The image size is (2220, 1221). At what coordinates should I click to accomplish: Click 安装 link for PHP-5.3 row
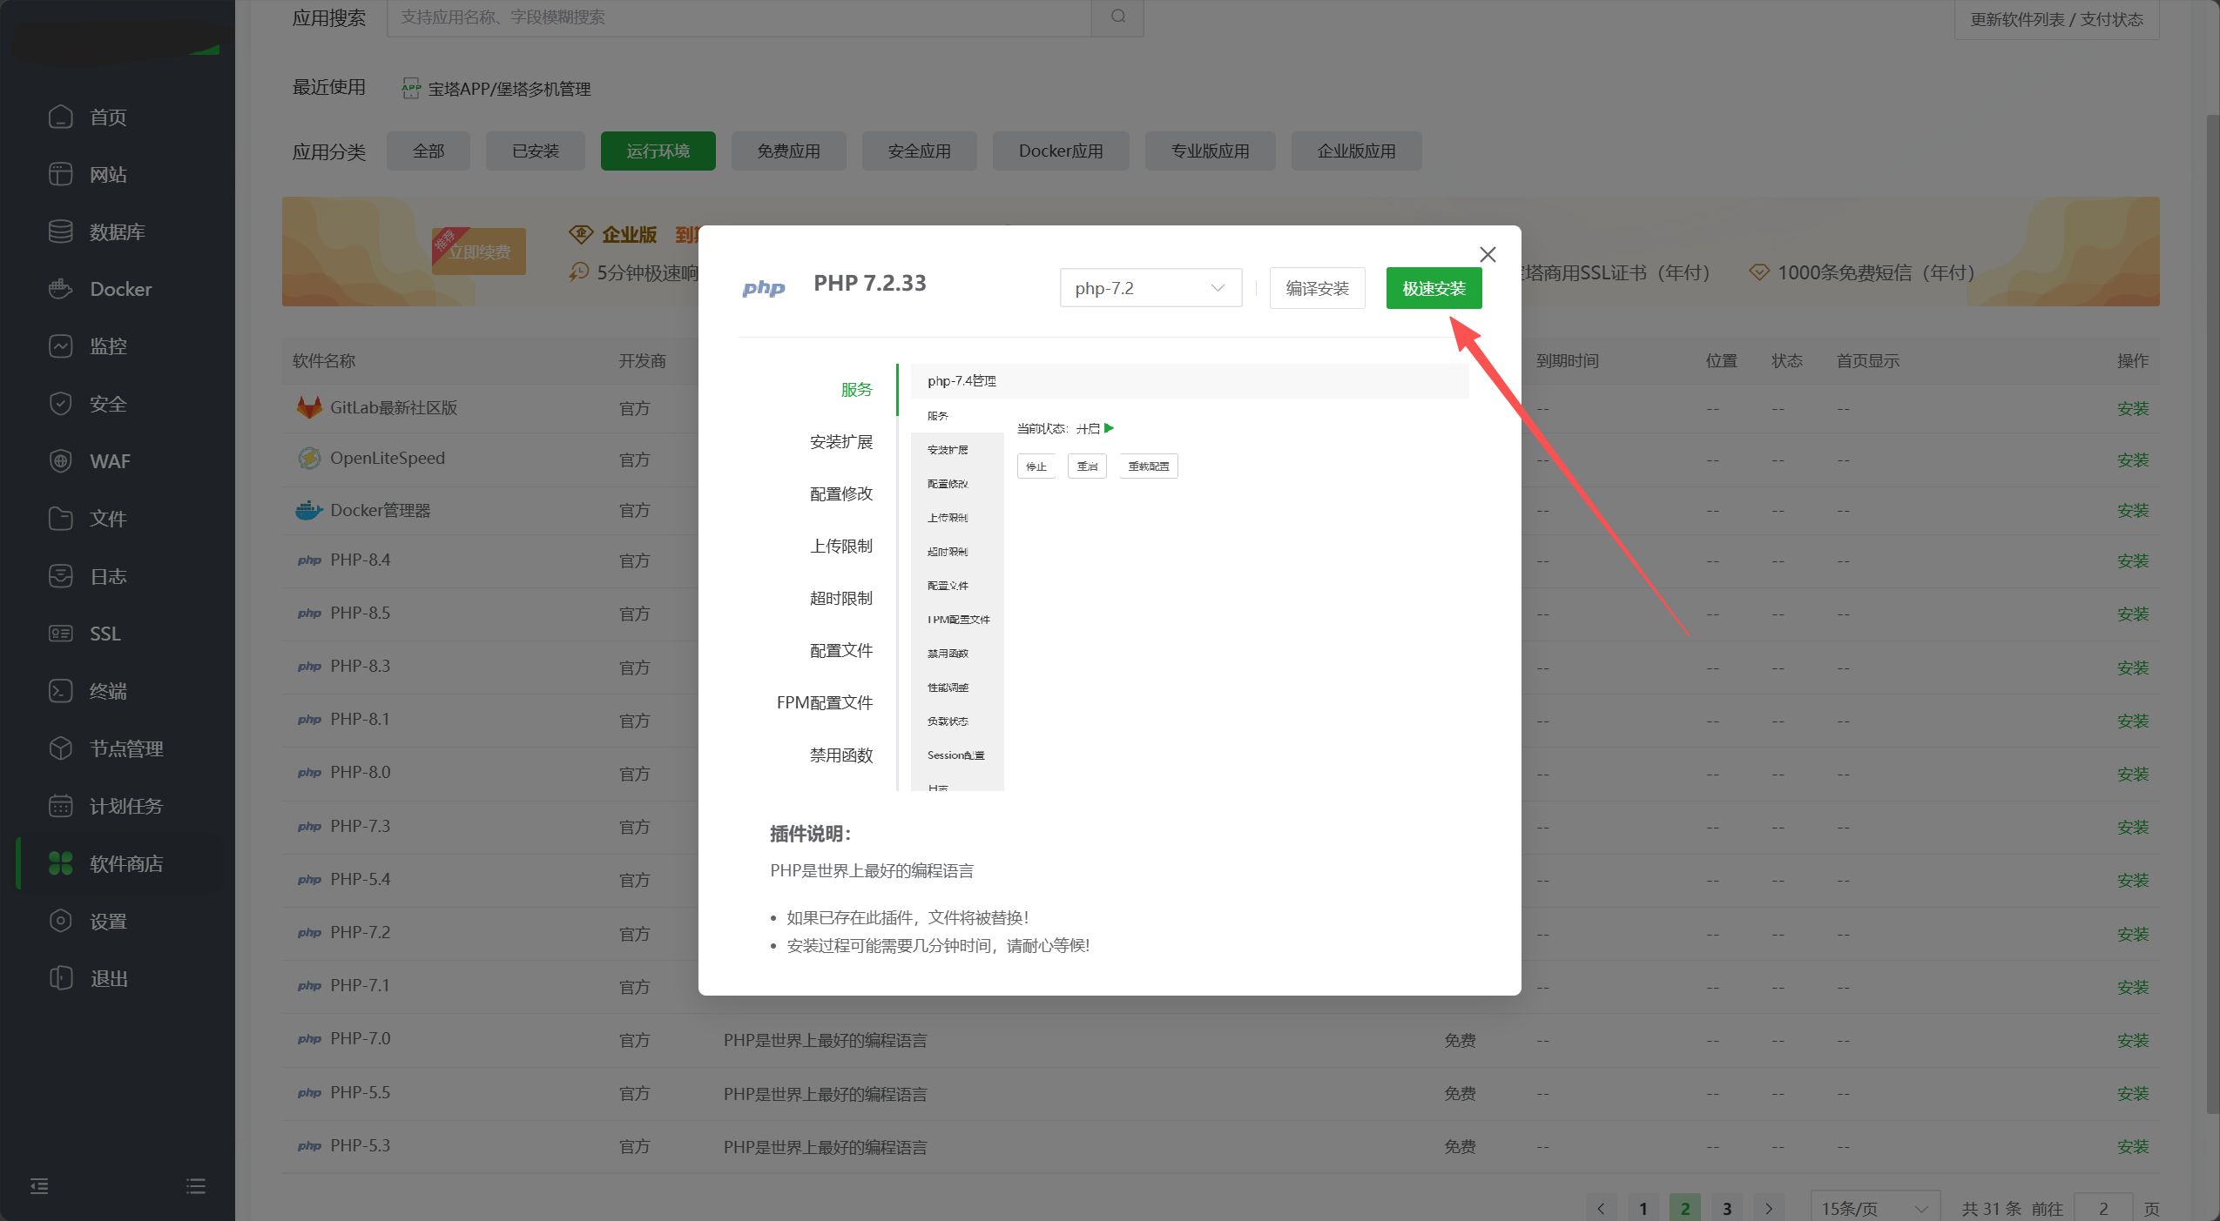[x=2133, y=1146]
